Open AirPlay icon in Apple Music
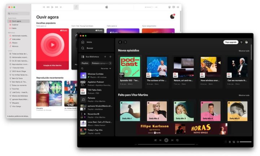 (169, 7)
